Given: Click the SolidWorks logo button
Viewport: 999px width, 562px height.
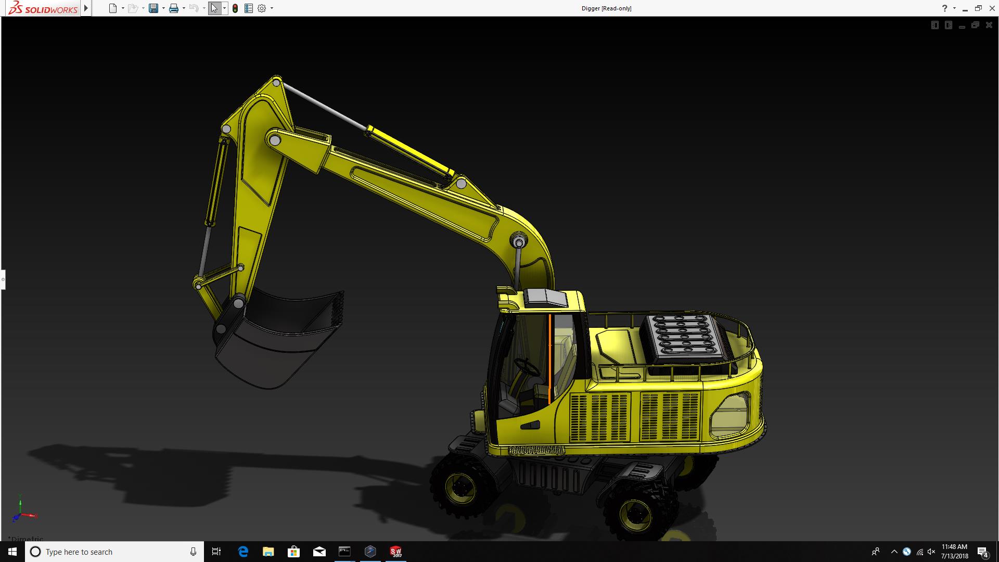Looking at the screenshot, I should pos(43,8).
